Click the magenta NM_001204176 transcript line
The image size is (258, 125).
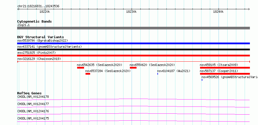click(x=133, y=114)
